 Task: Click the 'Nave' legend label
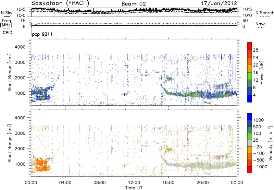coord(261,24)
